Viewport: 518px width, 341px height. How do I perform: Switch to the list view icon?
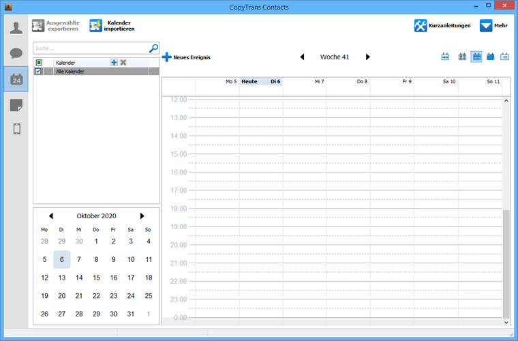pos(504,57)
